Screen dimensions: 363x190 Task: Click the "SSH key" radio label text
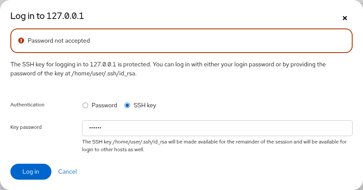(x=145, y=105)
